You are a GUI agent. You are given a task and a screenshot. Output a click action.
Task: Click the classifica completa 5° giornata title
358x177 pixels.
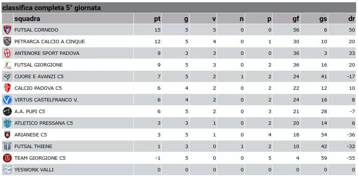[52, 8]
